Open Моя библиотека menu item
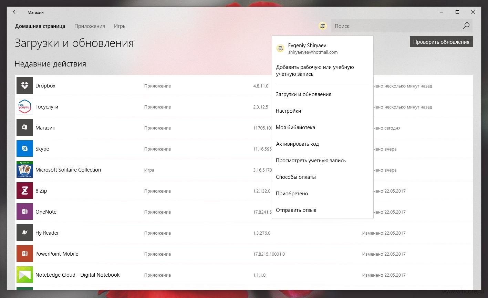The width and height of the screenshot is (488, 298). click(295, 127)
